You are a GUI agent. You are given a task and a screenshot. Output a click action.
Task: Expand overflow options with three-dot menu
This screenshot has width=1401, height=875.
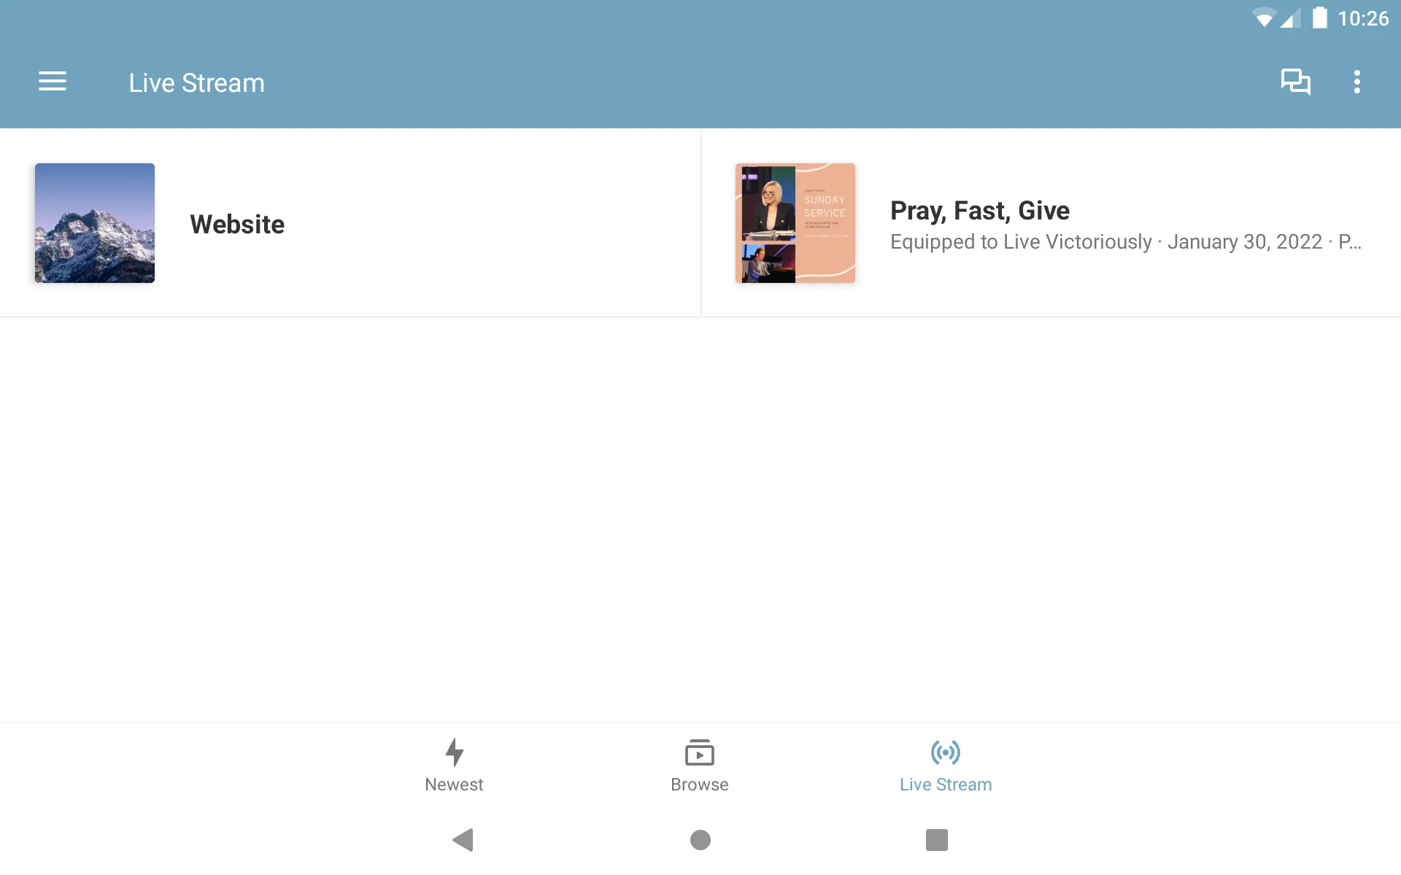tap(1358, 82)
